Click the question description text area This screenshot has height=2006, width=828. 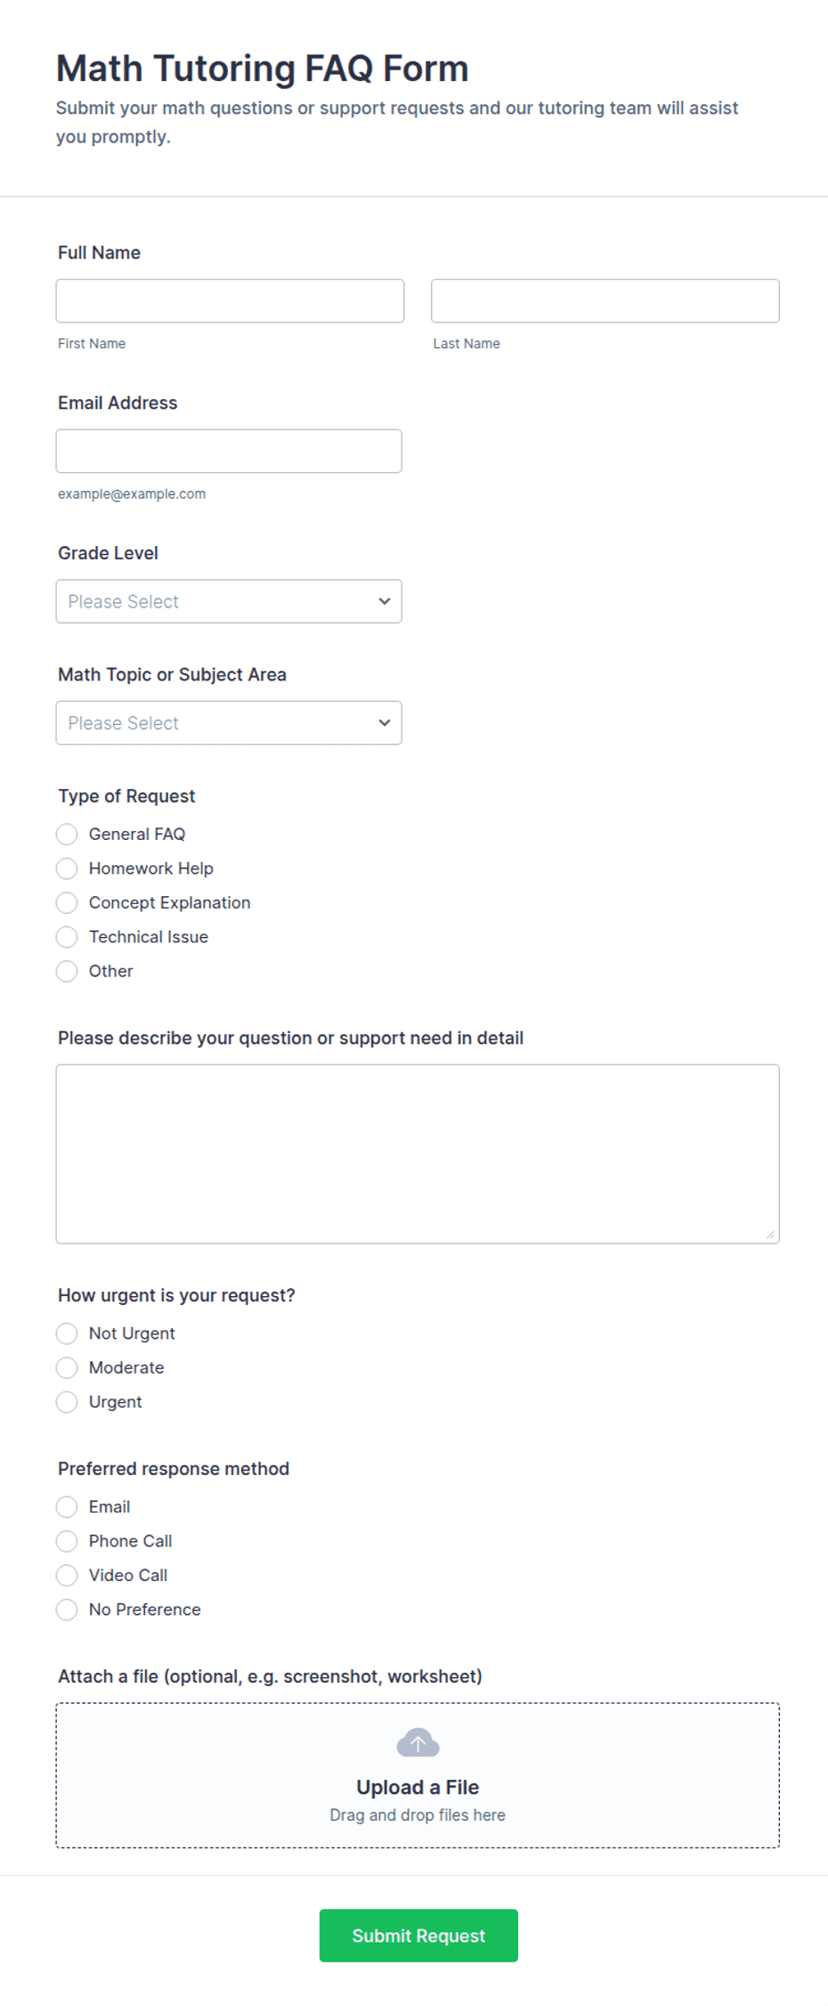pyautogui.click(x=418, y=1154)
